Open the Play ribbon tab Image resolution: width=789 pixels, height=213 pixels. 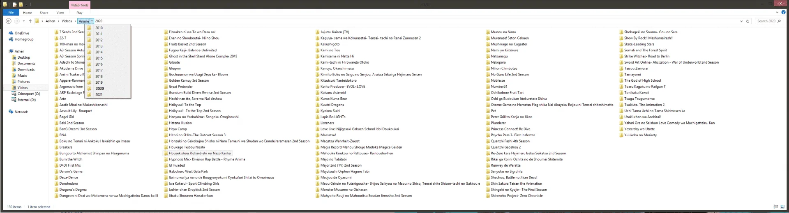click(x=79, y=13)
